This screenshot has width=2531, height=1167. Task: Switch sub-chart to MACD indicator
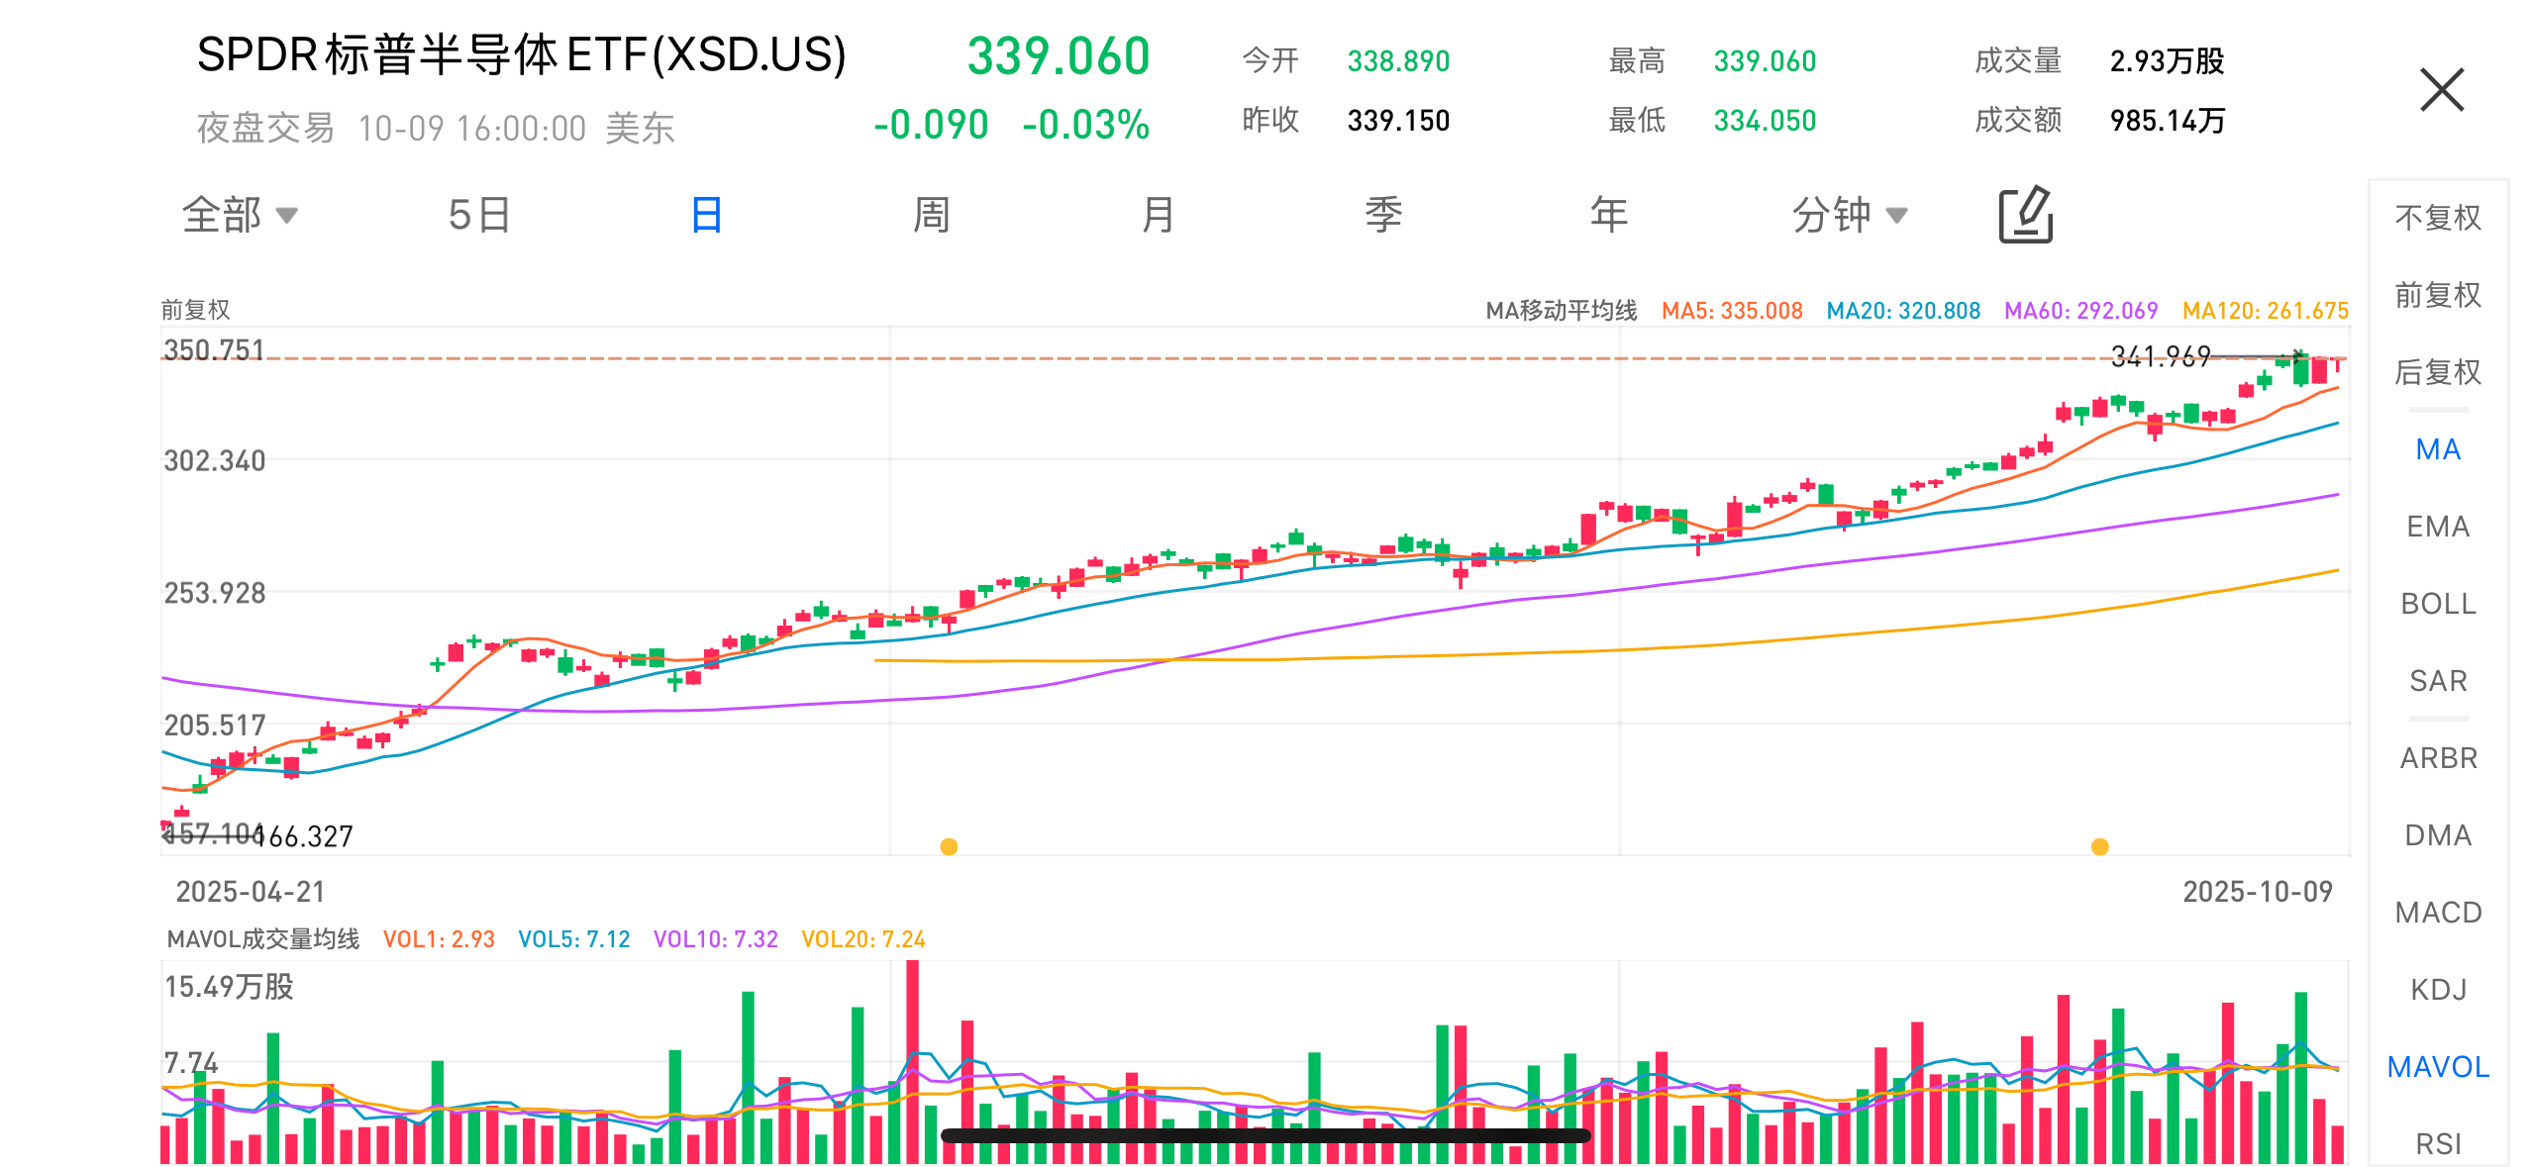(x=2437, y=913)
